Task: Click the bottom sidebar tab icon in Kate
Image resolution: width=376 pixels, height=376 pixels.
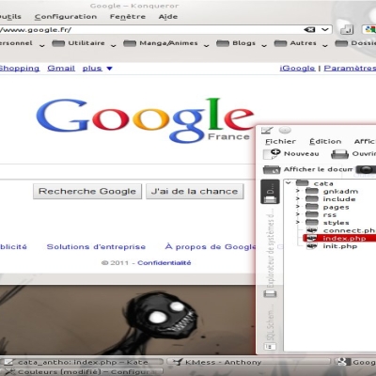Action: [x=270, y=347]
